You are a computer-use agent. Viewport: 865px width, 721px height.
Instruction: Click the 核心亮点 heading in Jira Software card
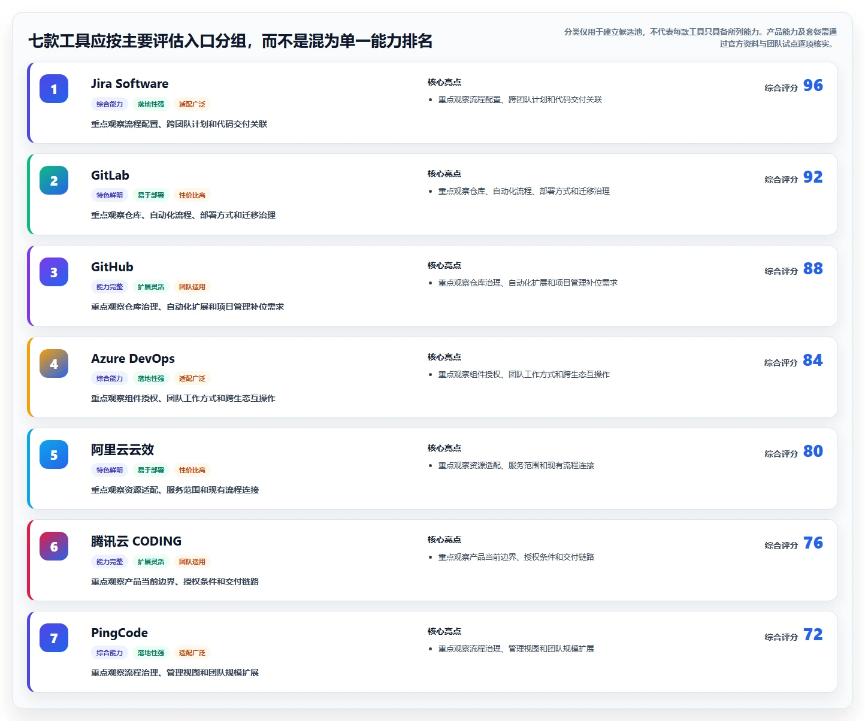tap(444, 82)
